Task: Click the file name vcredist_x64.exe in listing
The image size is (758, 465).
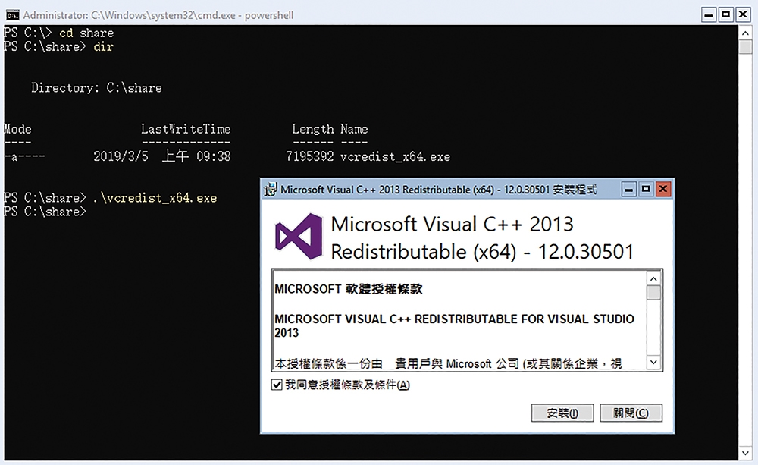Action: (x=395, y=156)
